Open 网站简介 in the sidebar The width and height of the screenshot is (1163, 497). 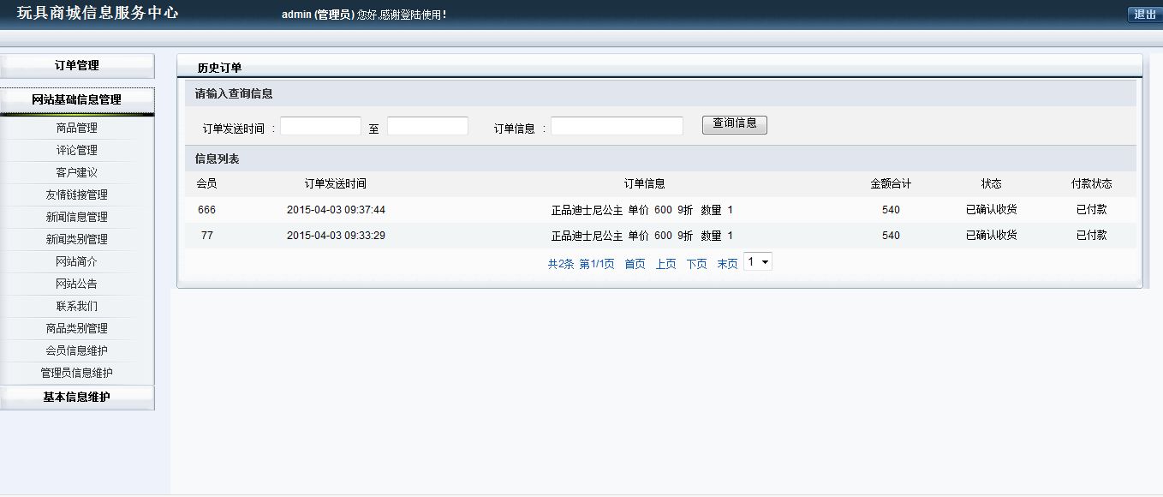[77, 261]
